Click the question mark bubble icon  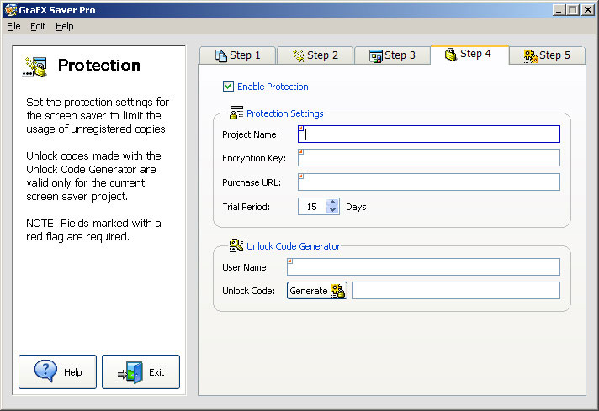(x=45, y=370)
